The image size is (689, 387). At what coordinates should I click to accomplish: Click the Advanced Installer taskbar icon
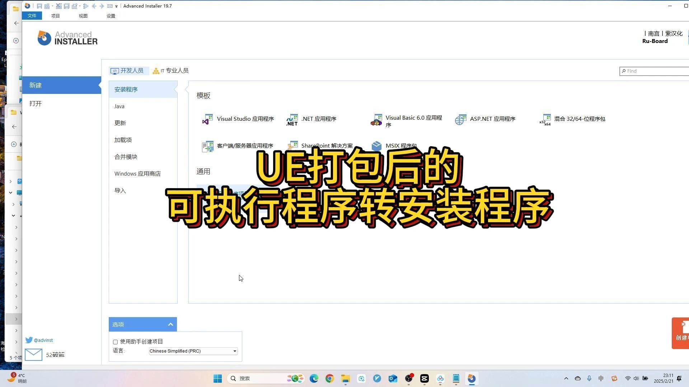coord(472,378)
